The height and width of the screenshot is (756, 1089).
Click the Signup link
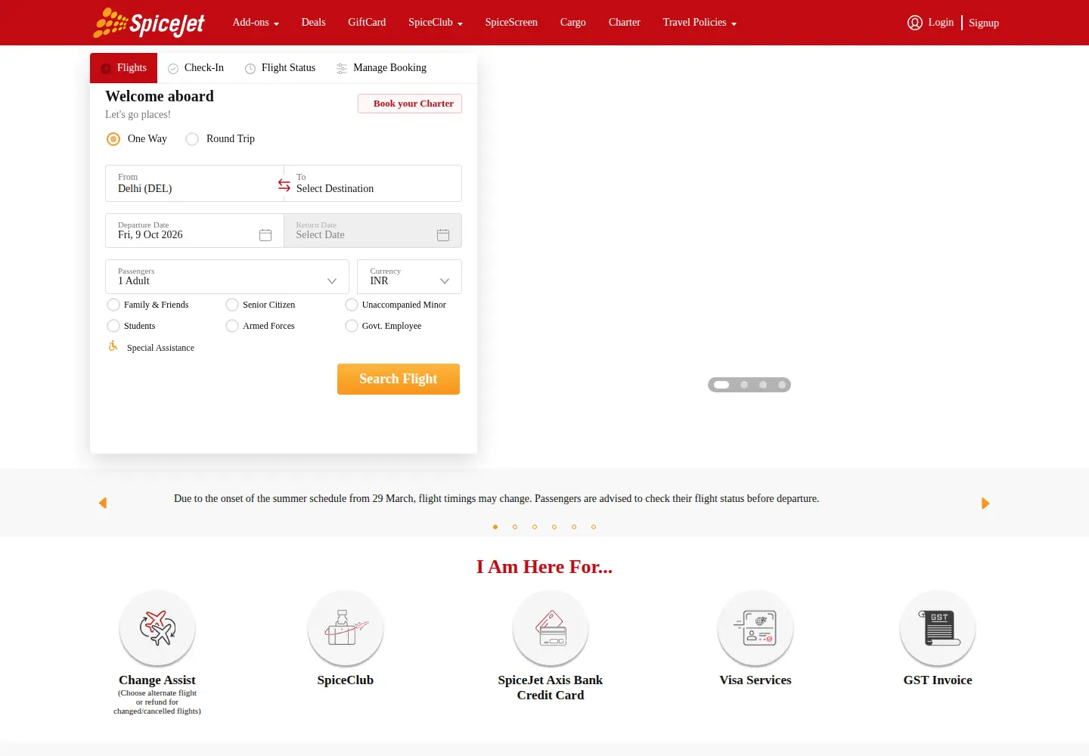click(x=984, y=23)
